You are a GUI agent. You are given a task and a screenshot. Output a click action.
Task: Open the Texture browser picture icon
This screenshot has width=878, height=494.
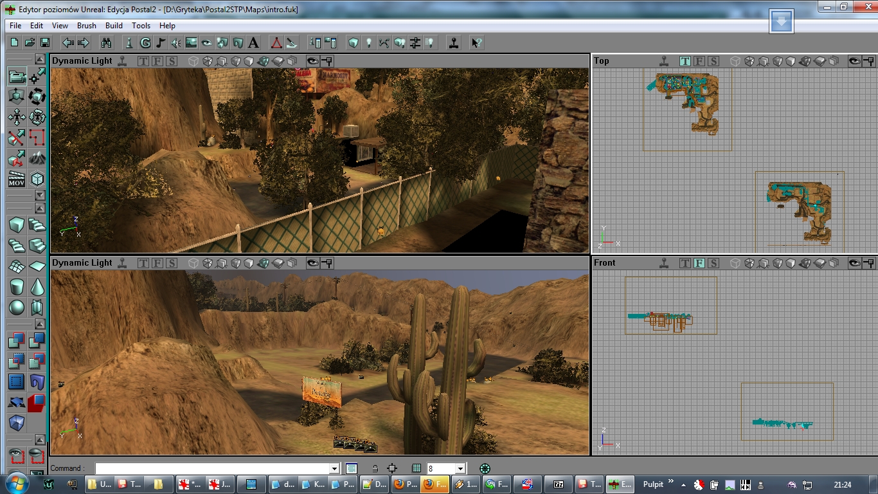pos(192,42)
